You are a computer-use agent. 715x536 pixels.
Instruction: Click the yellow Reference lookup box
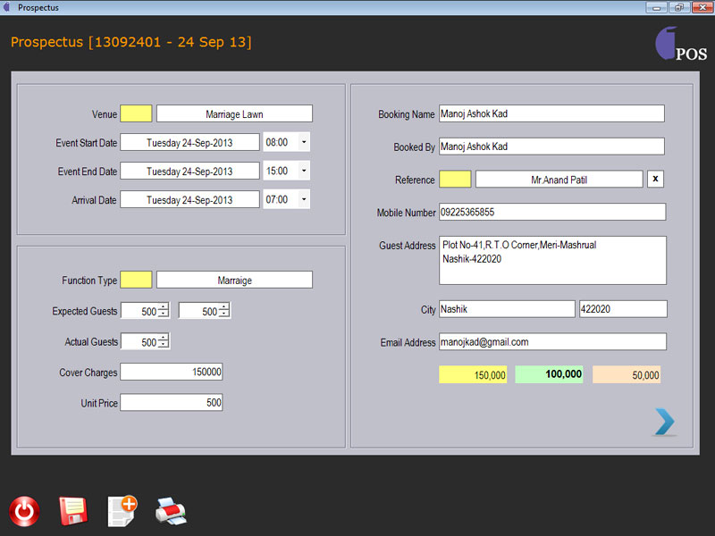455,180
